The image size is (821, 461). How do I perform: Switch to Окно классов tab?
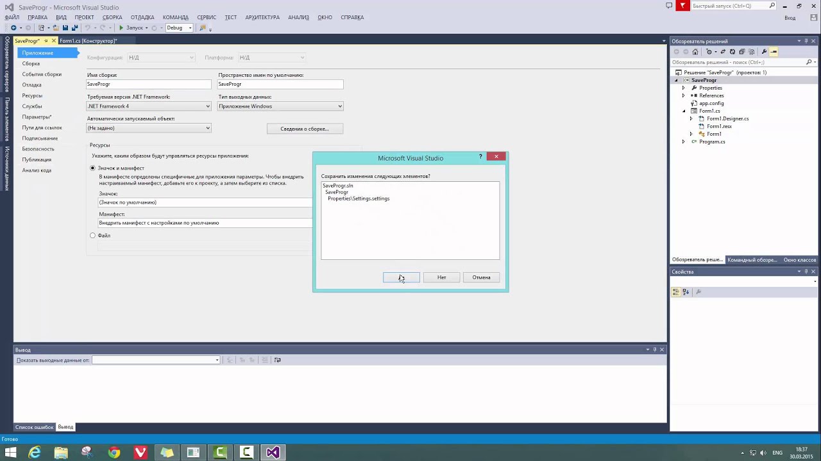pyautogui.click(x=800, y=260)
